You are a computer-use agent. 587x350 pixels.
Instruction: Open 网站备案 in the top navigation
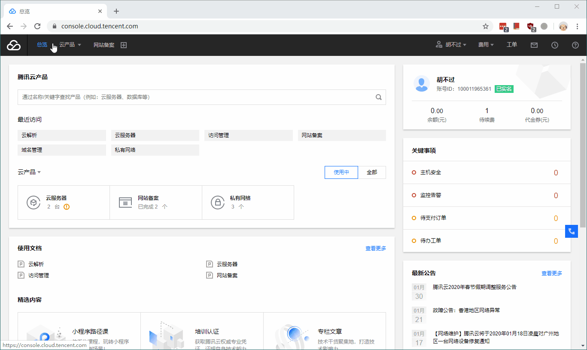pyautogui.click(x=104, y=45)
